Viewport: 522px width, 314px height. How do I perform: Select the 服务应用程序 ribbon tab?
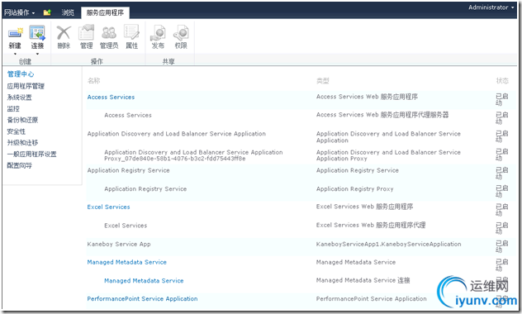(x=105, y=12)
